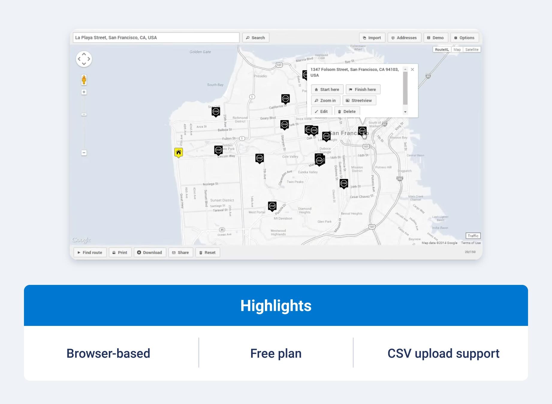Set Finish here for Folsom Street
The height and width of the screenshot is (404, 552).
pos(363,89)
